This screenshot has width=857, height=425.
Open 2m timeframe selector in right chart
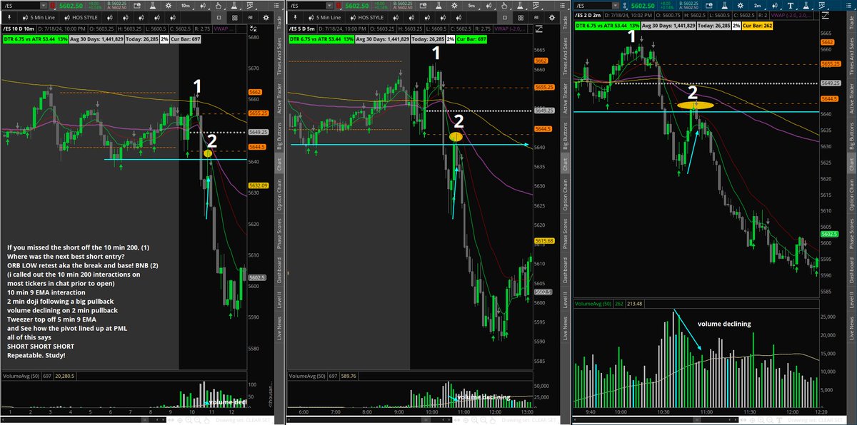click(757, 6)
